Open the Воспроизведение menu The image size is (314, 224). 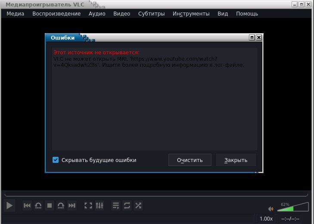[x=56, y=14]
